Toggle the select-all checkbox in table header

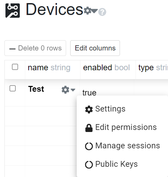pos(15,67)
